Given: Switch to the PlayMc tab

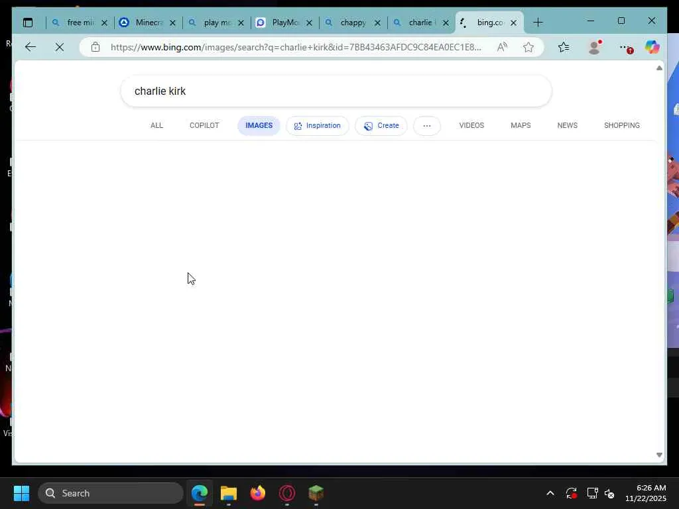Looking at the screenshot, I should coord(284,23).
